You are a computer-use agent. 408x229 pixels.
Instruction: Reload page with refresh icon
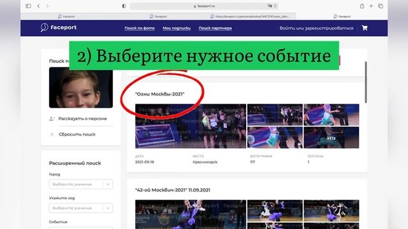(275, 6)
